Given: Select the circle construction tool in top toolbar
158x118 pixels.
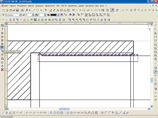Looking at the screenshot, I should coord(37,10).
